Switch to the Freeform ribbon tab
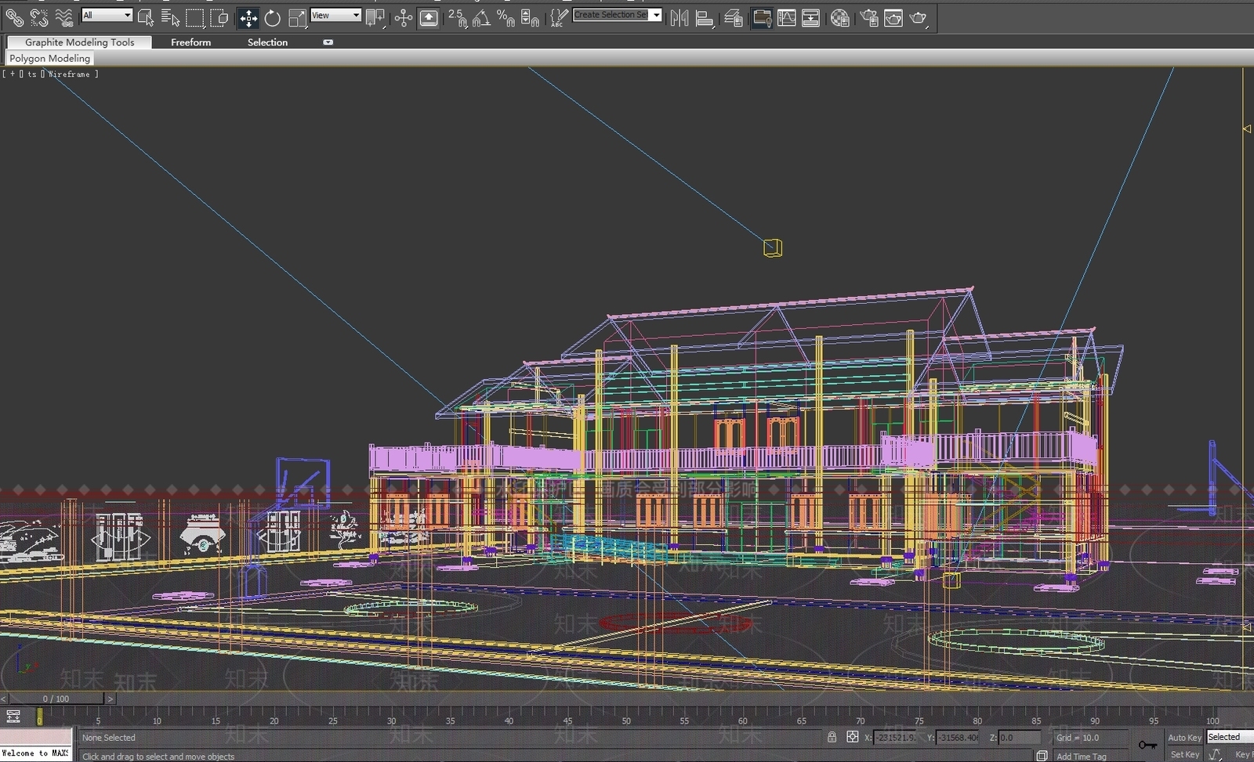The width and height of the screenshot is (1254, 762). click(190, 42)
